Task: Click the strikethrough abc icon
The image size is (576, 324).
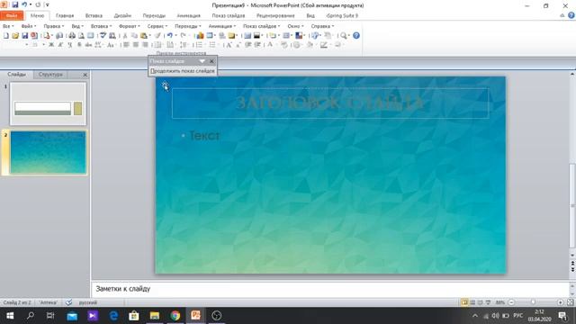Action: click(x=88, y=45)
